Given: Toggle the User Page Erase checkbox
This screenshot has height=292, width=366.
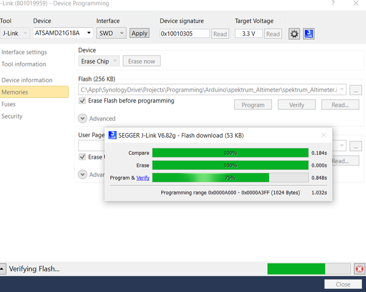Looking at the screenshot, I should pos(82,157).
